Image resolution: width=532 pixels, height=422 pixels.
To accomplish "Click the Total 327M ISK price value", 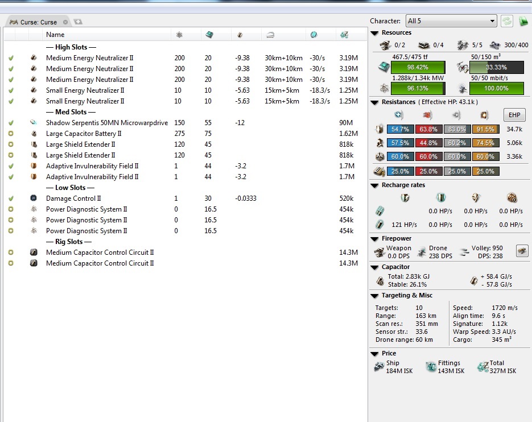I will pos(503,371).
